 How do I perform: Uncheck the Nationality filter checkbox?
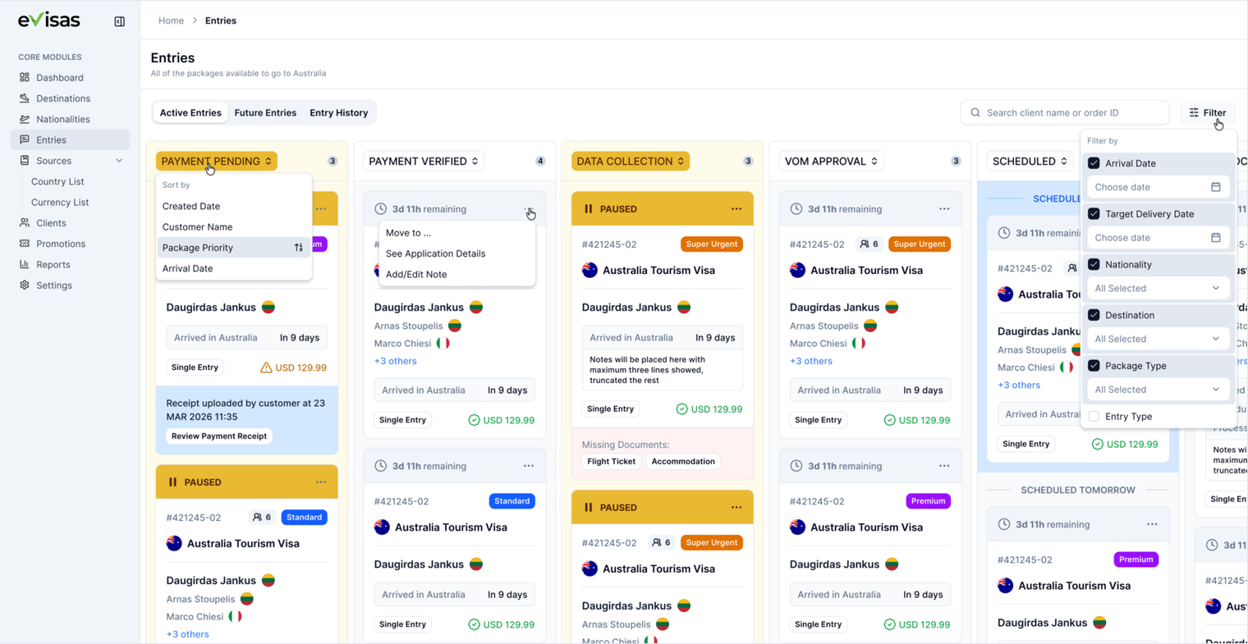1094,265
